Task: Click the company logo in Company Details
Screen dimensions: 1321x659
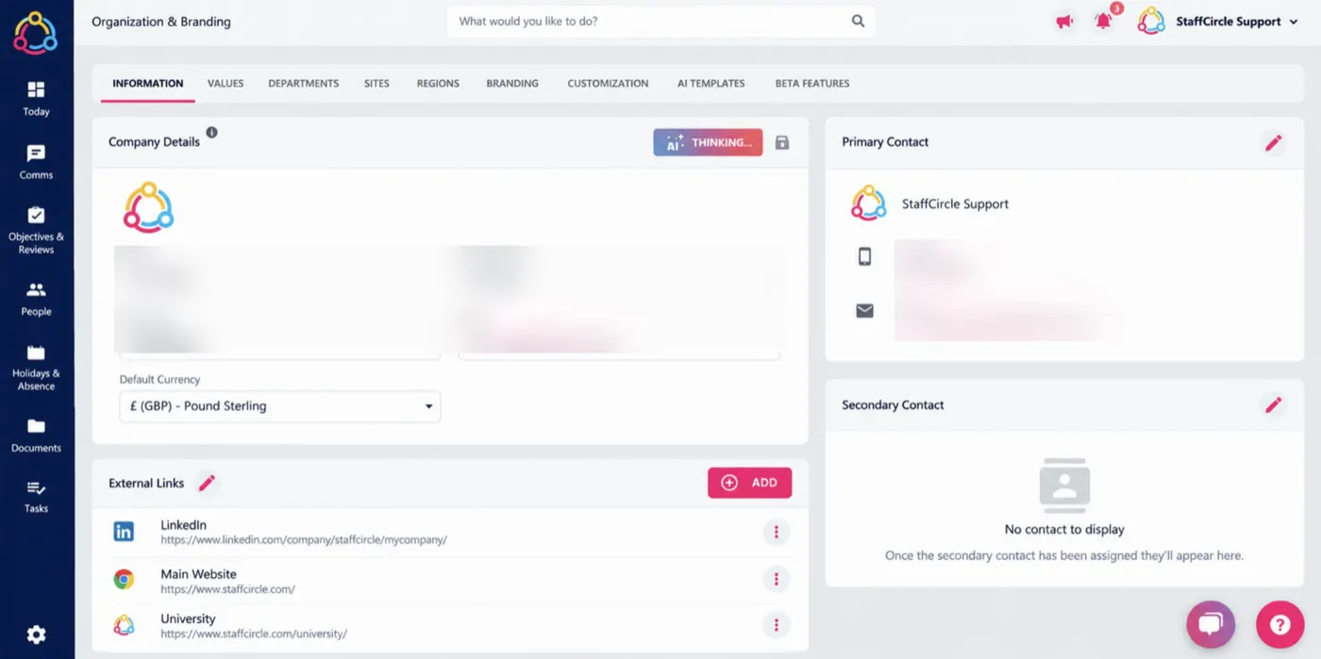Action: pyautogui.click(x=149, y=207)
